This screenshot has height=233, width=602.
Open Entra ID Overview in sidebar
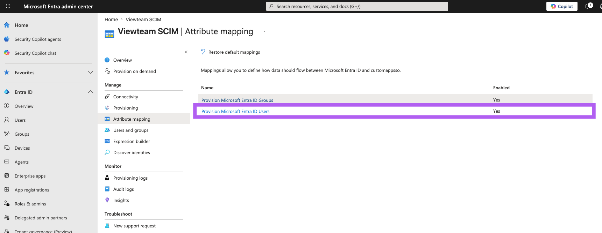[x=24, y=106]
